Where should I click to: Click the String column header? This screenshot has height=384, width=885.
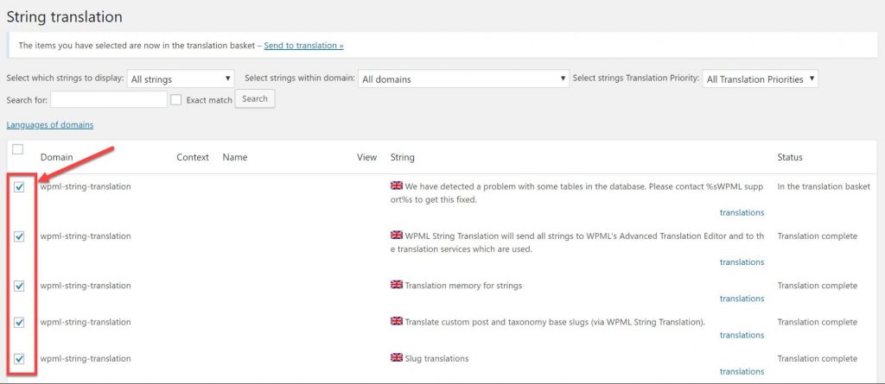pyautogui.click(x=403, y=157)
